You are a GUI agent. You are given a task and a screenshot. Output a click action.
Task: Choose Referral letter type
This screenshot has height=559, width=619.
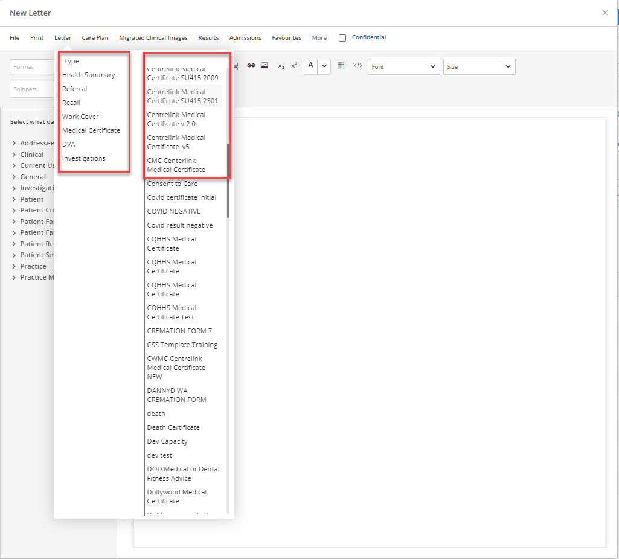tap(75, 89)
